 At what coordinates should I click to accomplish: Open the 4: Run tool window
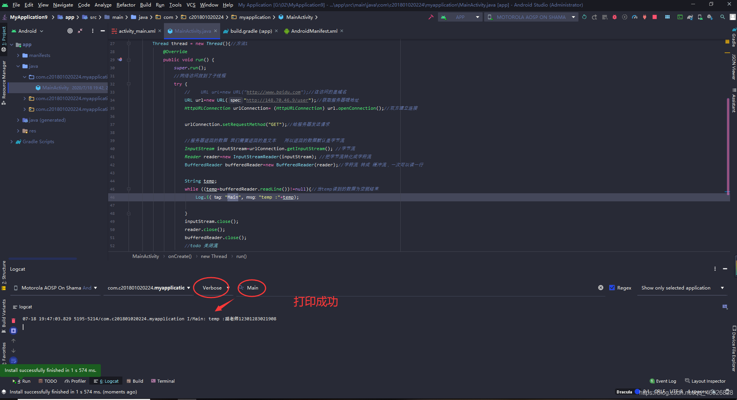[22, 381]
